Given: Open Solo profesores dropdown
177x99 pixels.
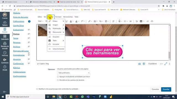Looking at the screenshot, I should (74, 73).
